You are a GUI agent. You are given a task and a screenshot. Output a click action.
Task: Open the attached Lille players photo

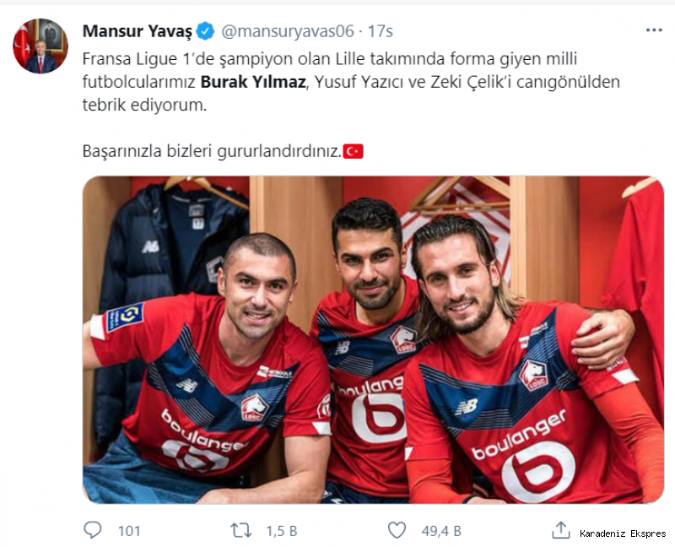(x=373, y=340)
